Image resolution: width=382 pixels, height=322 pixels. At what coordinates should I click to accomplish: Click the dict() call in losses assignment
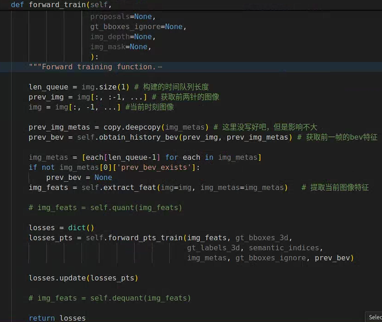[x=81, y=228]
